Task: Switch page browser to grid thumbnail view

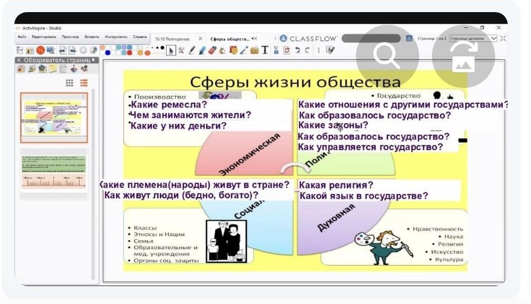Action: click(x=70, y=83)
